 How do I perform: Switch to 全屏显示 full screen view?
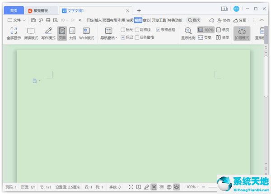[14, 34]
